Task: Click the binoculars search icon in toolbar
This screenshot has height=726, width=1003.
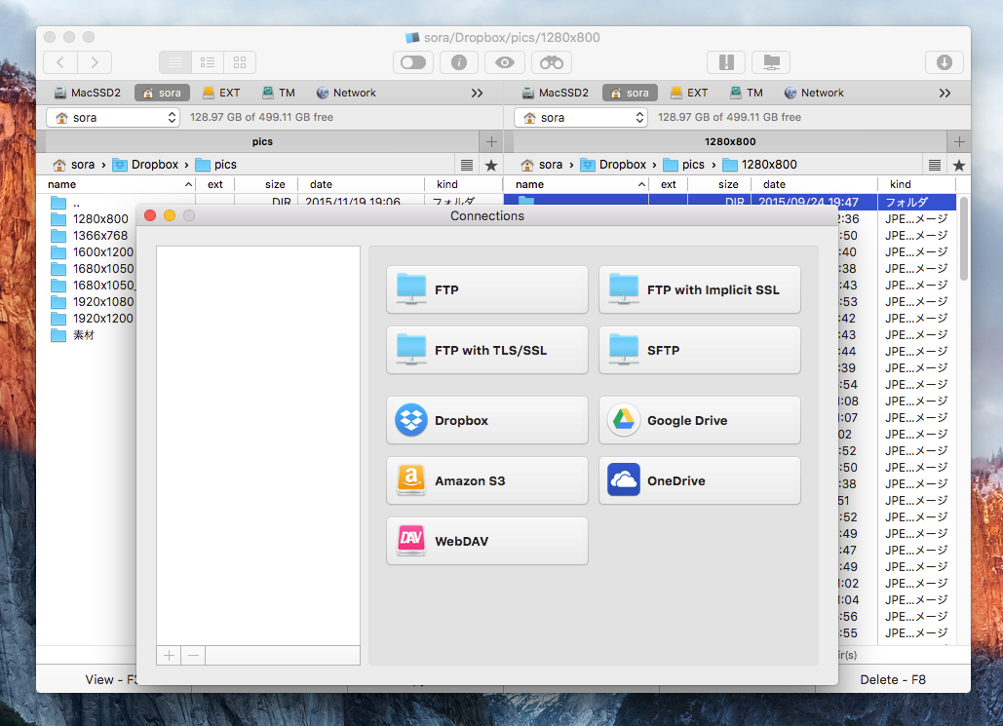Action: click(x=551, y=62)
